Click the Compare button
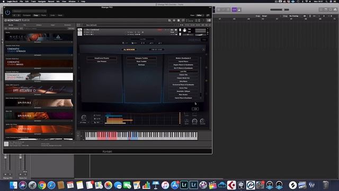Screen dimensions: 339x191 [26, 15]
